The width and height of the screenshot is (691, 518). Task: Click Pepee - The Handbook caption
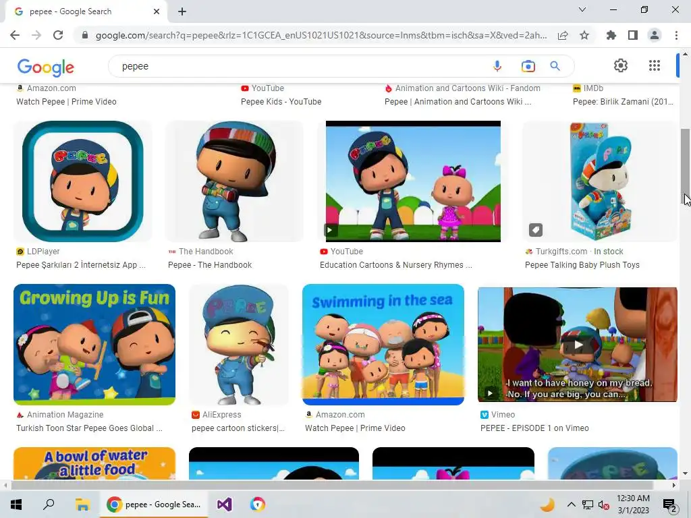(210, 264)
